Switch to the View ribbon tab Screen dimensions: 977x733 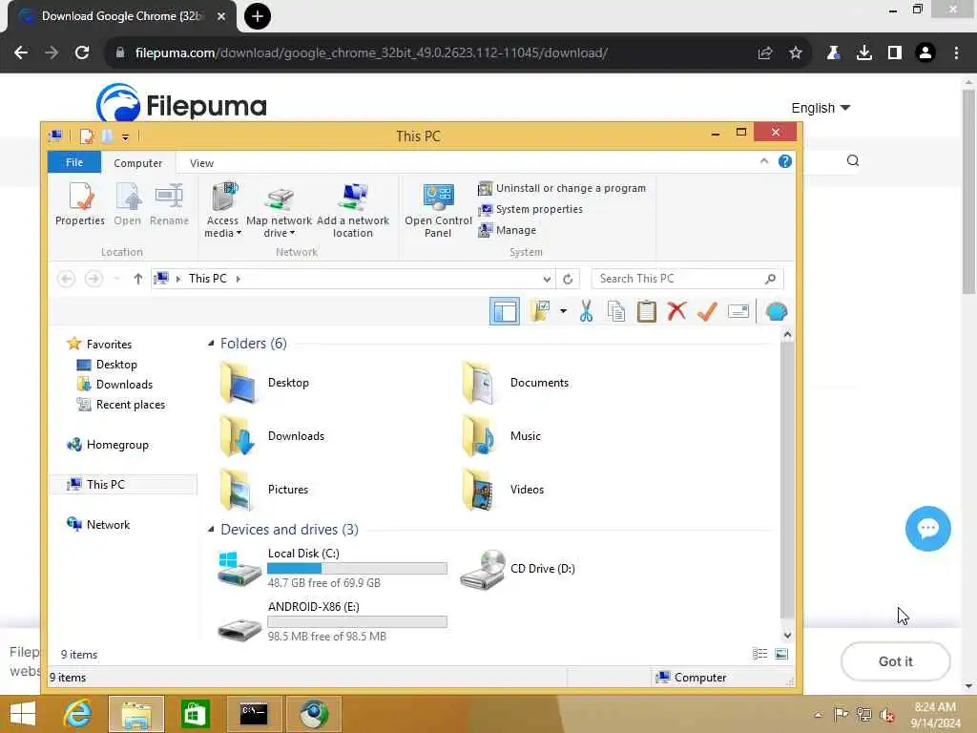(201, 162)
